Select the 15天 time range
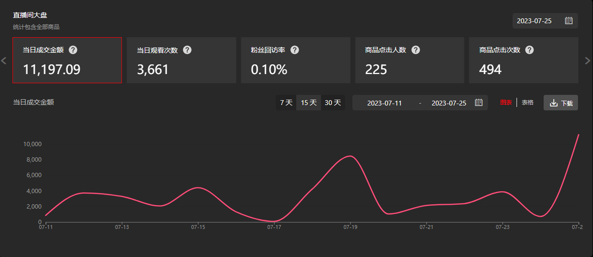 point(309,103)
